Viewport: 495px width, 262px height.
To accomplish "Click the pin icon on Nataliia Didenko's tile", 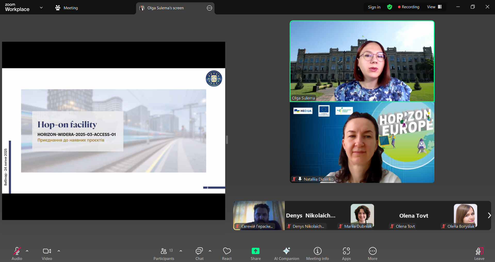I will 300,179.
